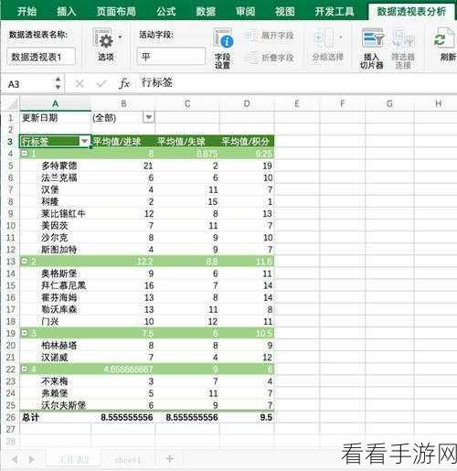Switch to the 视图 ribbon tab
The width and height of the screenshot is (457, 471).
point(285,12)
